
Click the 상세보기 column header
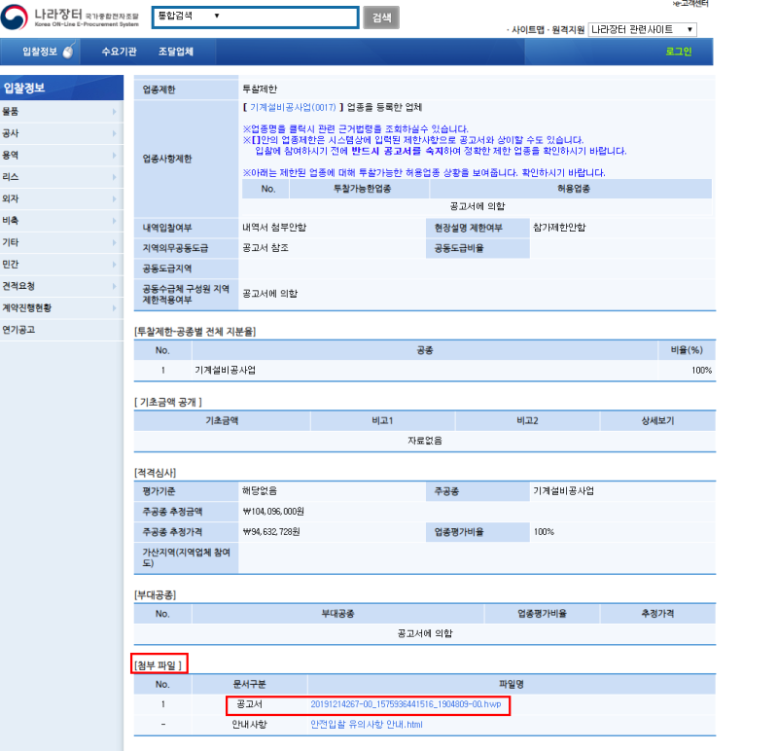click(x=657, y=421)
